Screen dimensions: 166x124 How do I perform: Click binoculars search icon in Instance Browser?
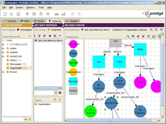(x=60, y=93)
